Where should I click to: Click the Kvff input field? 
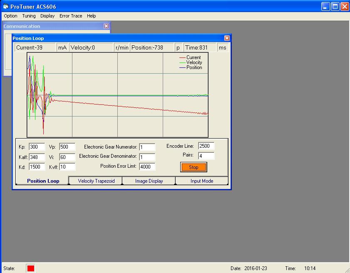pyautogui.click(x=67, y=167)
